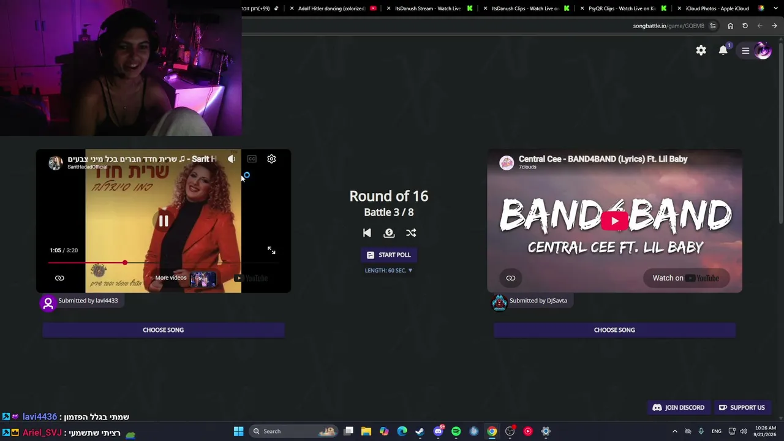Open the 7clouds channel avatar
Viewport: 784px width, 441px height.
tap(507, 162)
